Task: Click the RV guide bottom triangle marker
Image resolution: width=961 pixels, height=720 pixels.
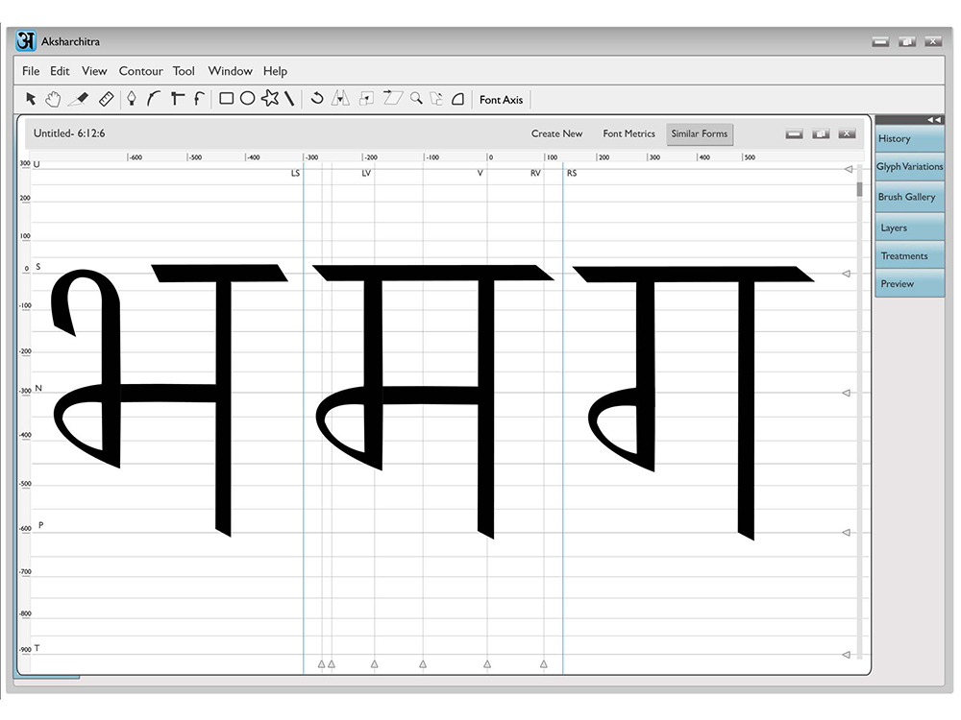Action: (x=544, y=663)
